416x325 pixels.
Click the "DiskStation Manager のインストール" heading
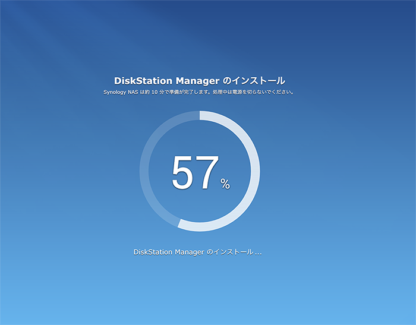(200, 81)
